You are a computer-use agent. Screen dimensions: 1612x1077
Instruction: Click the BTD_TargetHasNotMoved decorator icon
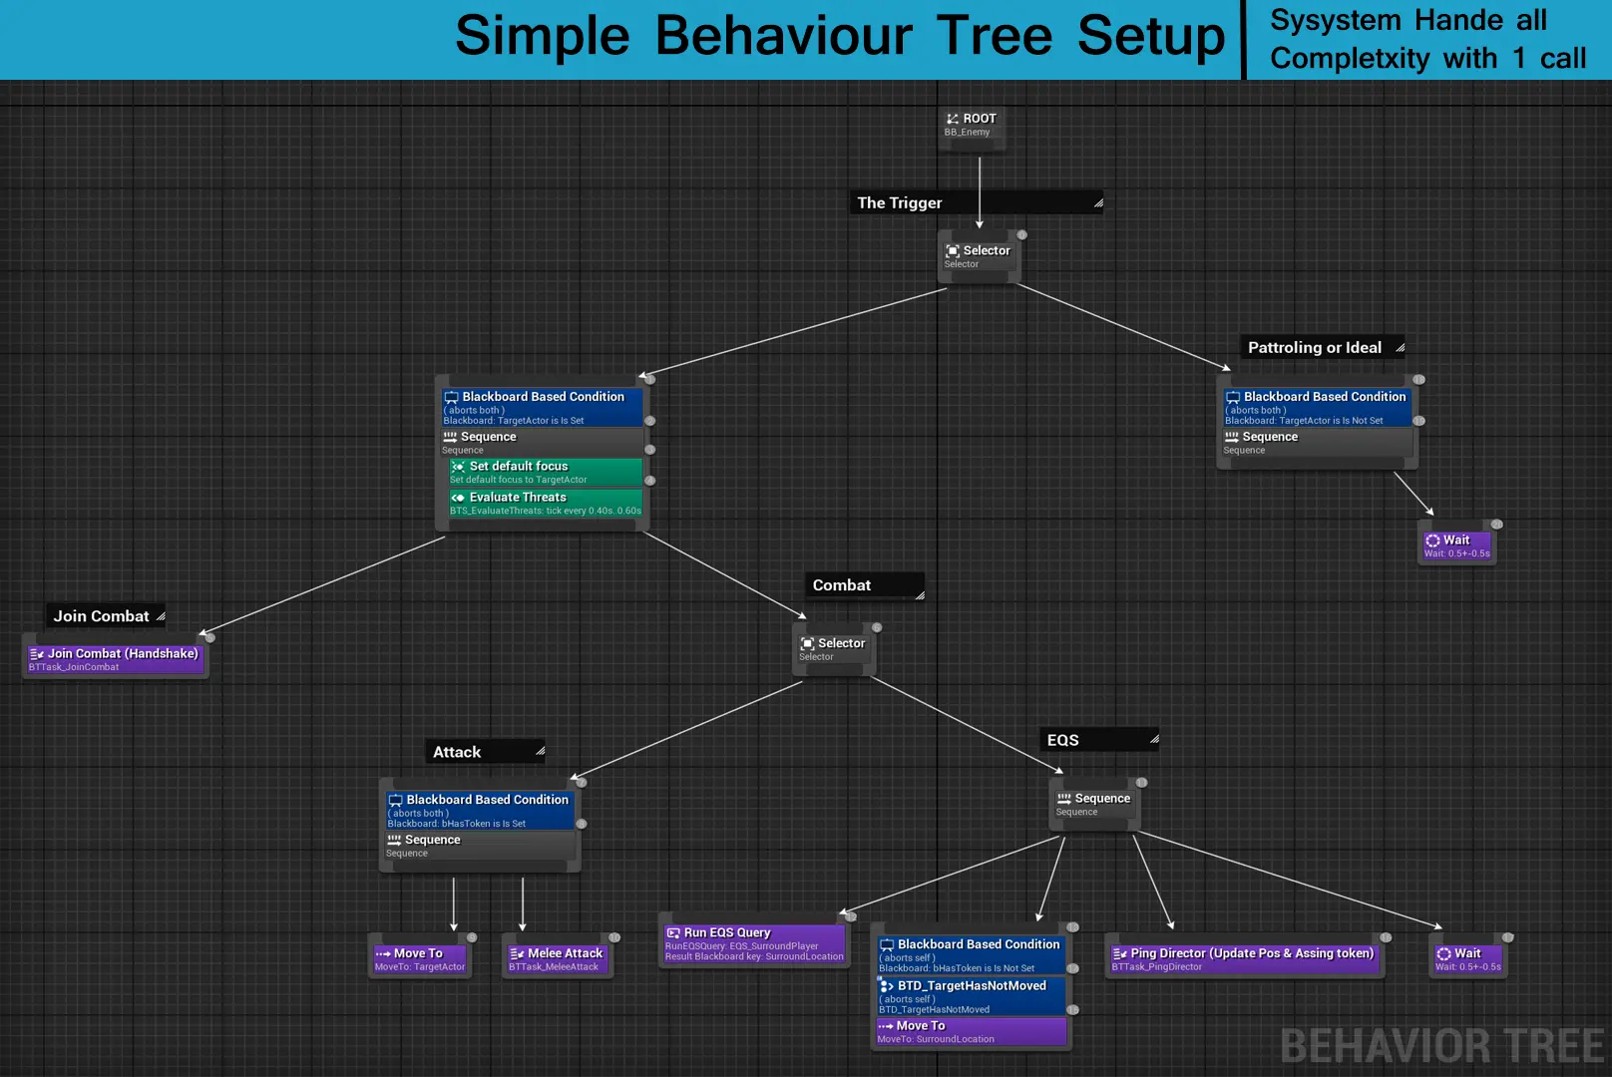(x=886, y=986)
